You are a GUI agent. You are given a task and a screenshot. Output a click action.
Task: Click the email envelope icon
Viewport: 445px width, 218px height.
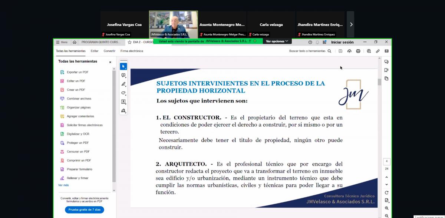tap(386, 51)
